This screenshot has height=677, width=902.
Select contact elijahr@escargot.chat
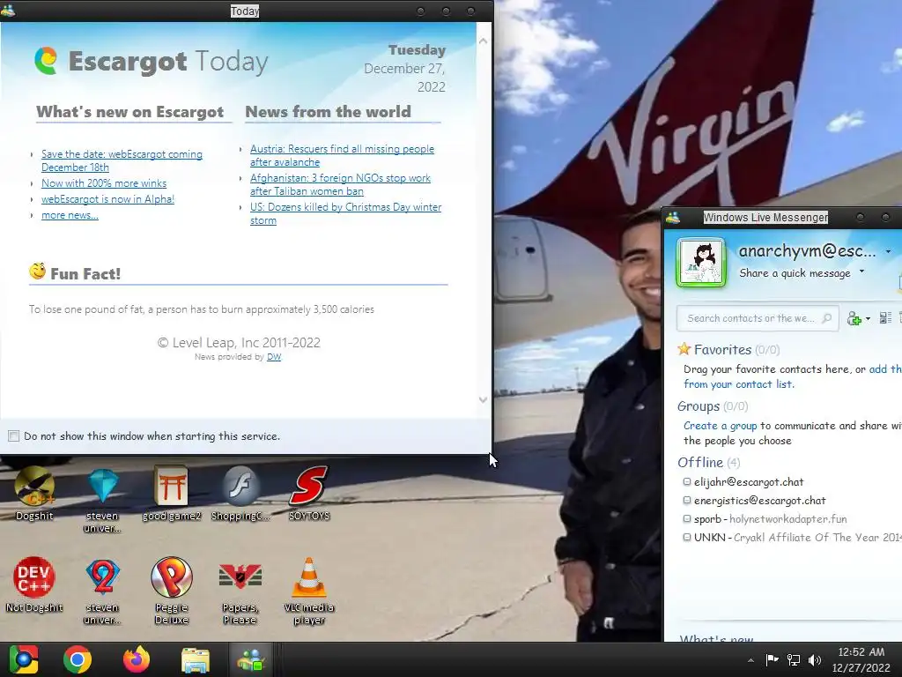coord(749,482)
